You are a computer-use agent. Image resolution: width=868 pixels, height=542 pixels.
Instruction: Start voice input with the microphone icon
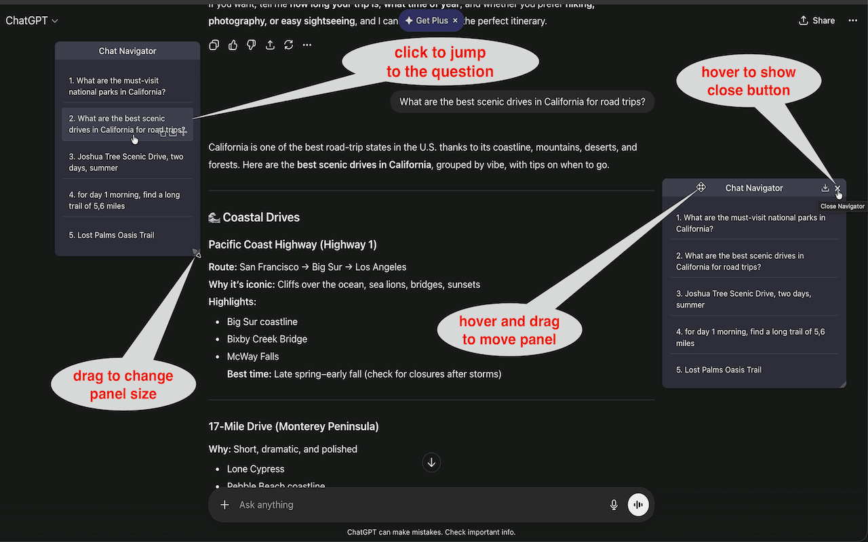tap(614, 505)
